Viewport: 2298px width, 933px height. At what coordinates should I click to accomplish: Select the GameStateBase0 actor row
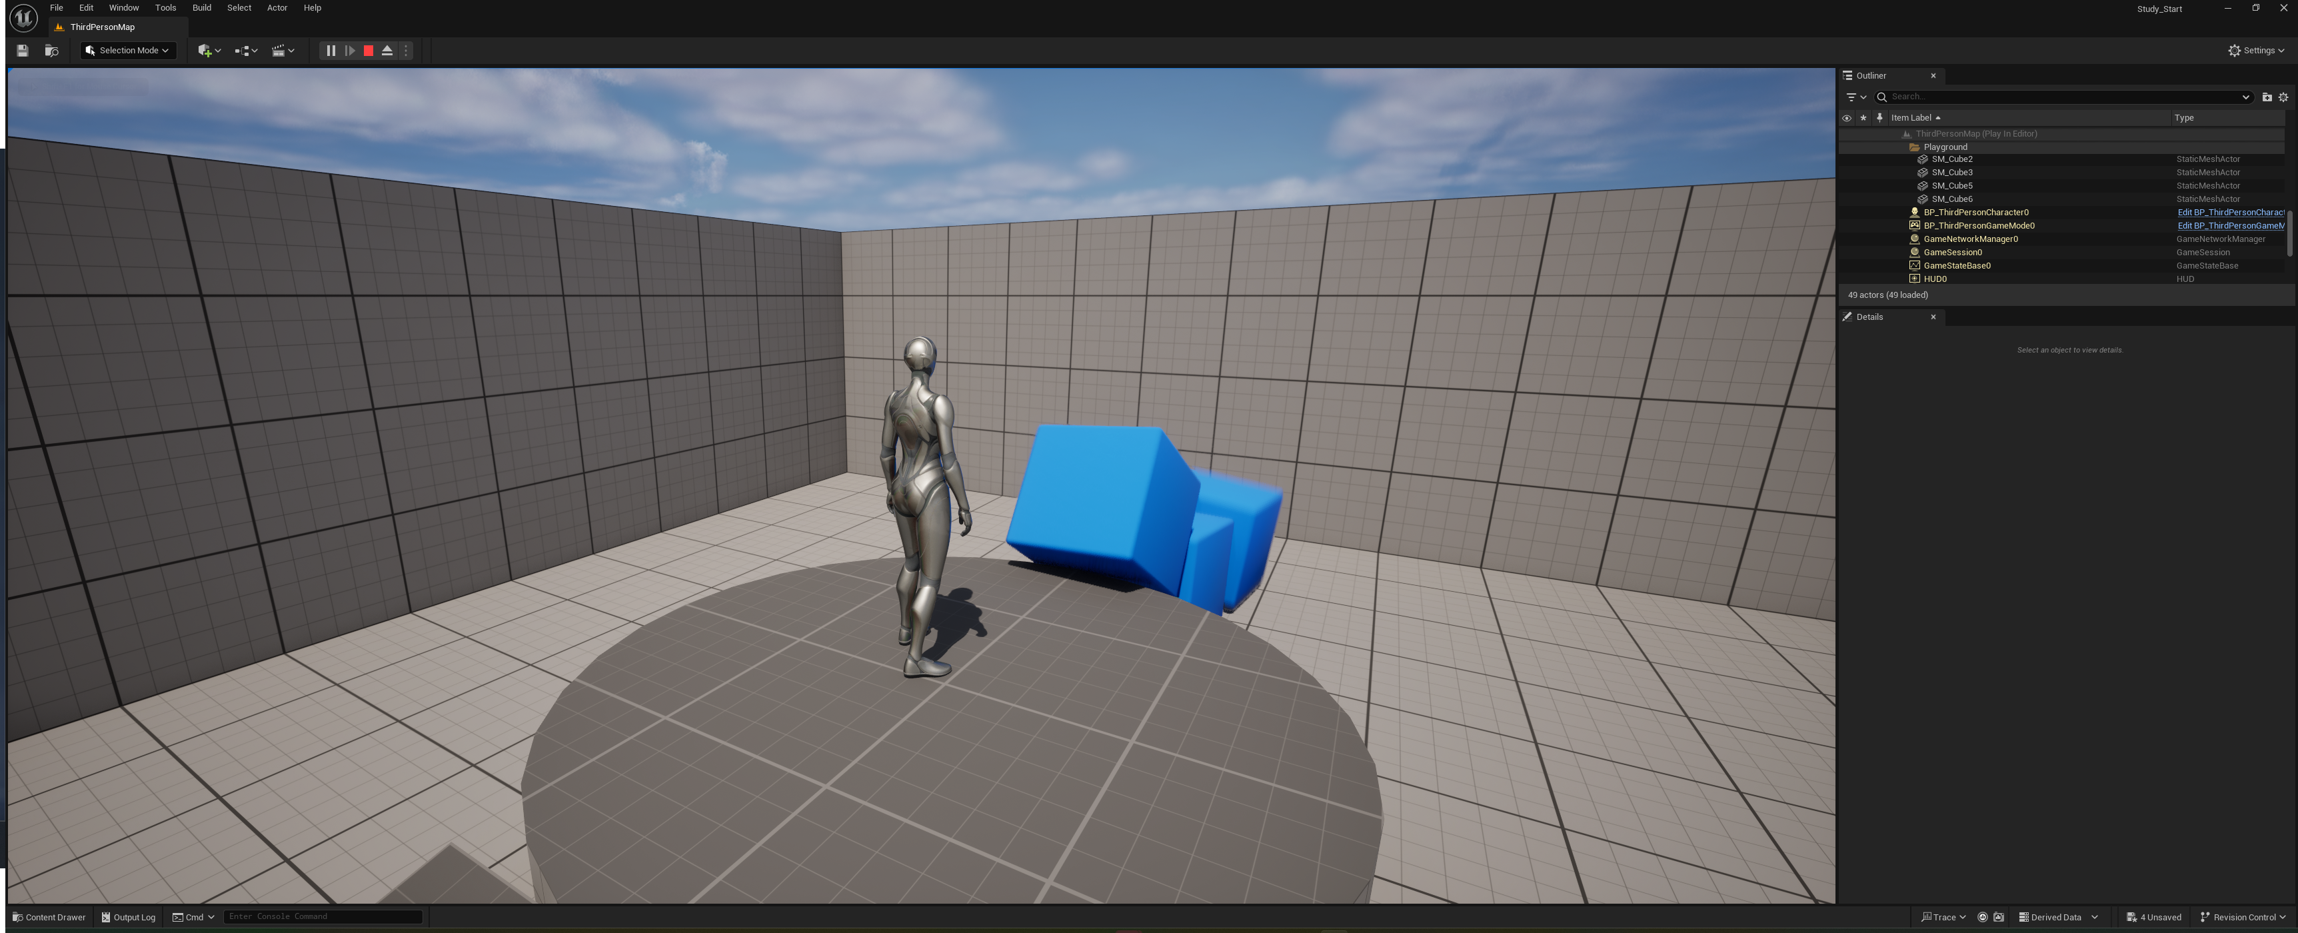2061,266
